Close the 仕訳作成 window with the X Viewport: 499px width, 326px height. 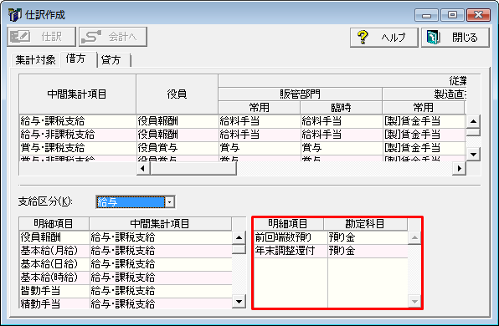click(x=478, y=15)
